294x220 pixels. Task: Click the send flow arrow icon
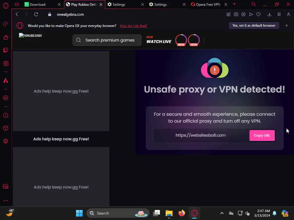[251, 14]
